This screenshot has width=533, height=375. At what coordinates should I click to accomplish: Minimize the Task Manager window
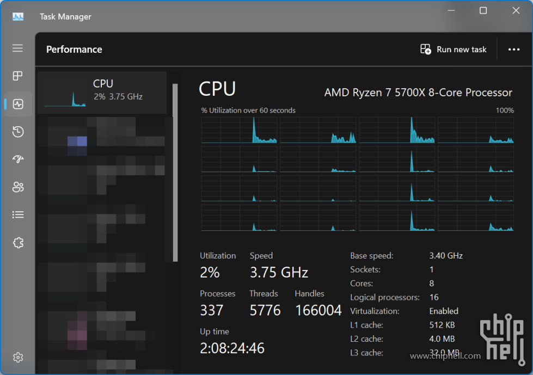coord(451,10)
